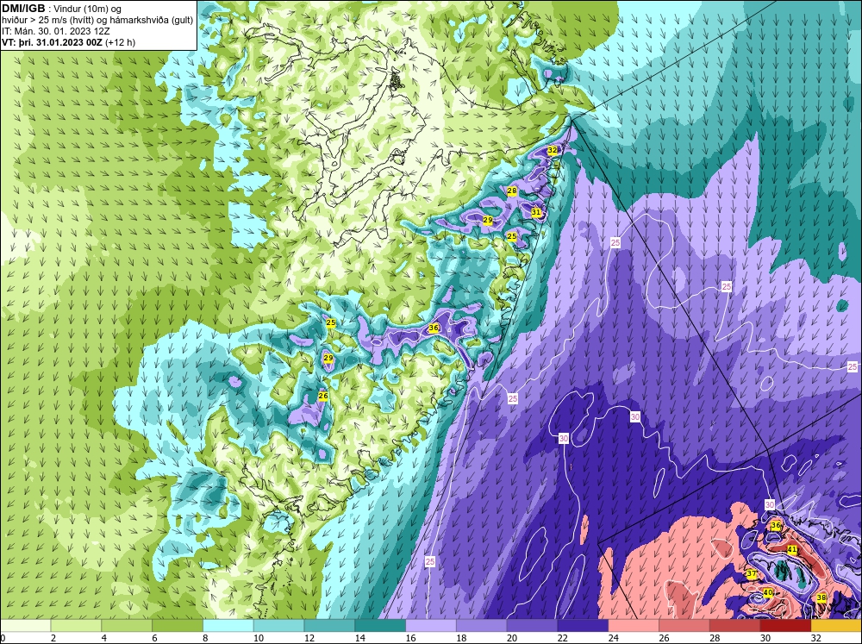862x644 pixels.
Task: Click the title line 'DMI/IGB : Vindur (10m) og'
Action: 61,9
